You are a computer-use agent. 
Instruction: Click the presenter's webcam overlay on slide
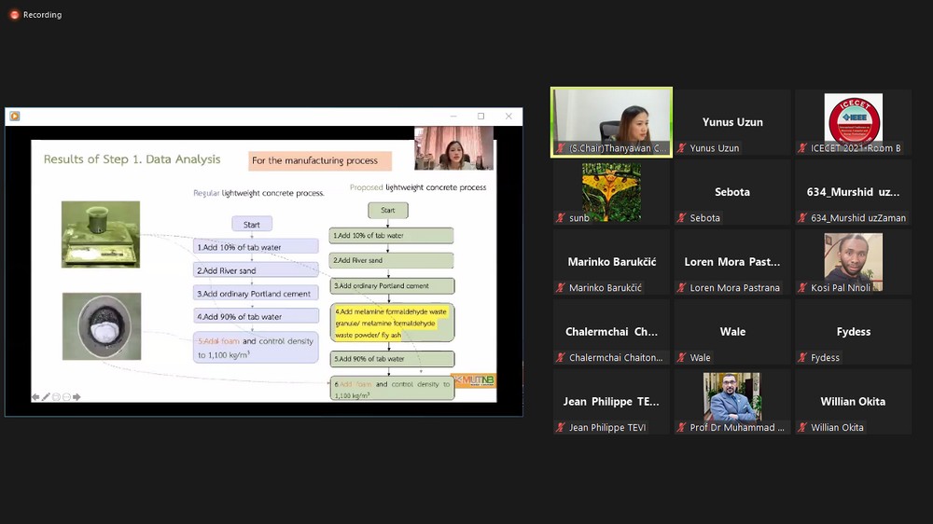point(453,149)
